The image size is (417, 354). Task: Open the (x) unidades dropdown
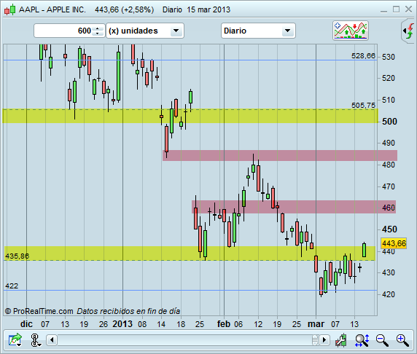(145, 31)
